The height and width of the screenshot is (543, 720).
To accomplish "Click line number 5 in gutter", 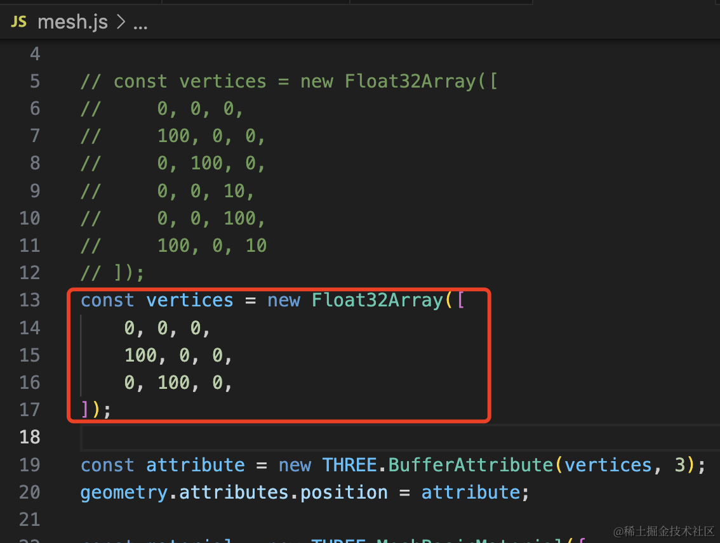I will 35,81.
